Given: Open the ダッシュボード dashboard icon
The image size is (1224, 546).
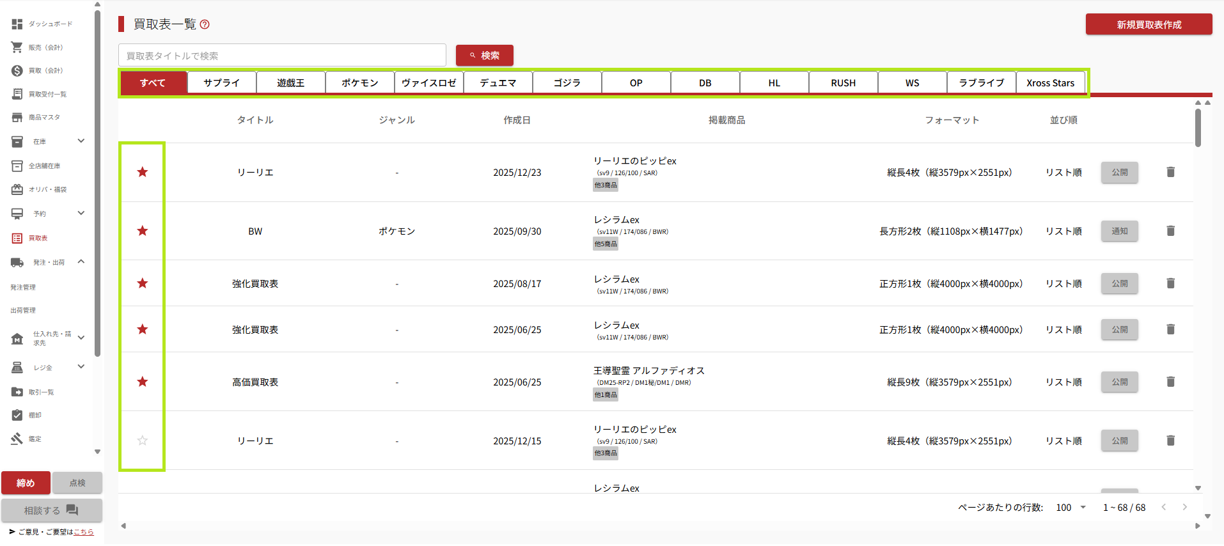Looking at the screenshot, I should coord(17,24).
